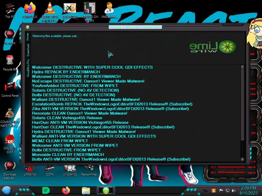Open the UKRAINE desktop icon
The width and height of the screenshot is (262, 196).
[30, 170]
